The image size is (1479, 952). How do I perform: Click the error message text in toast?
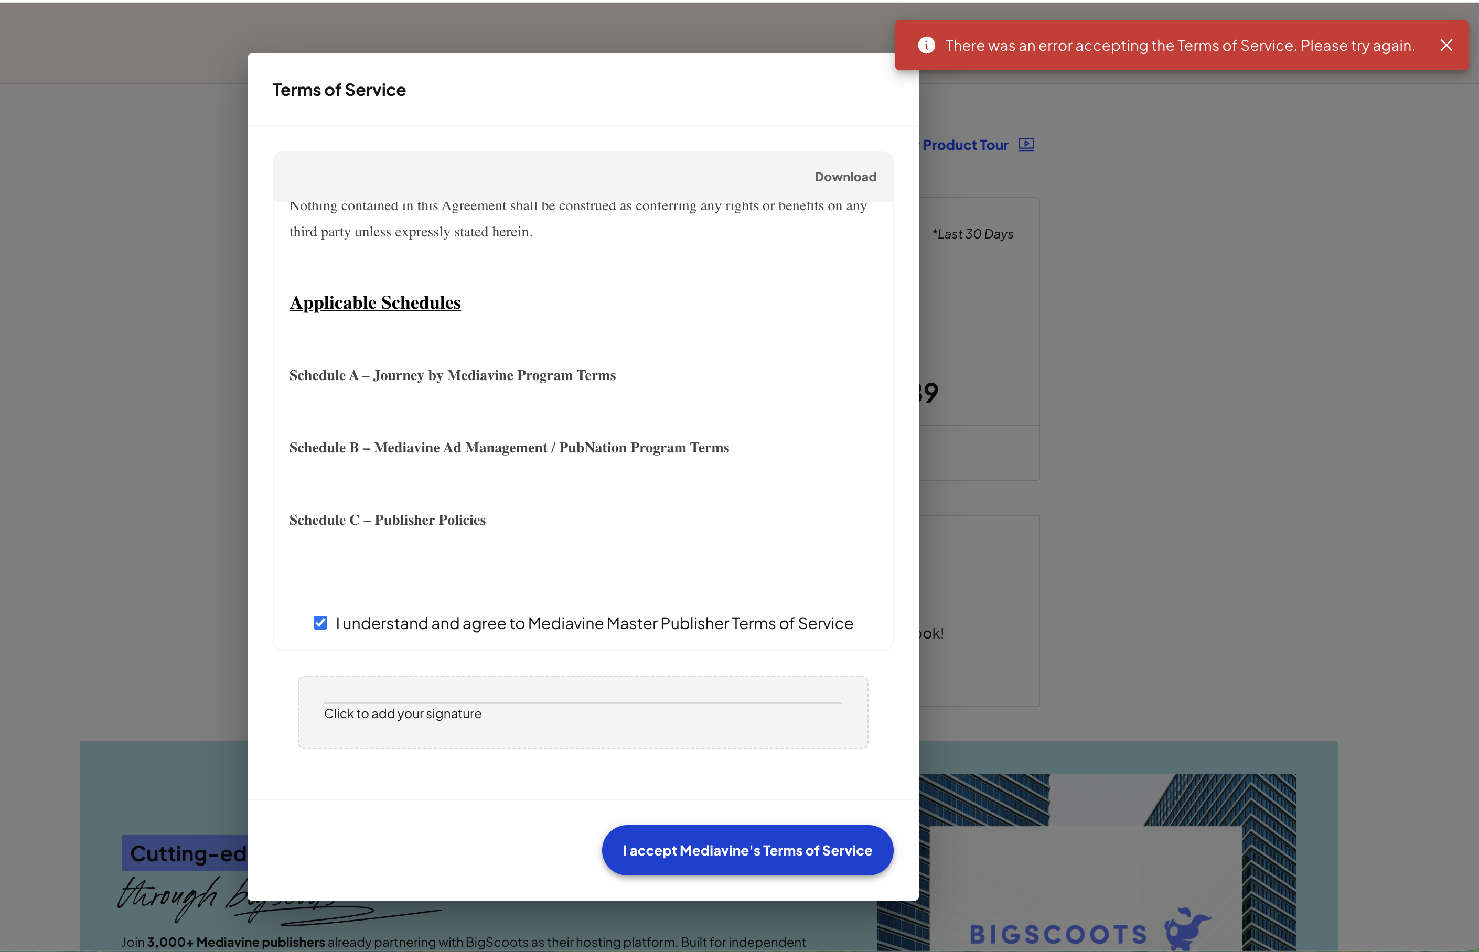click(x=1179, y=46)
